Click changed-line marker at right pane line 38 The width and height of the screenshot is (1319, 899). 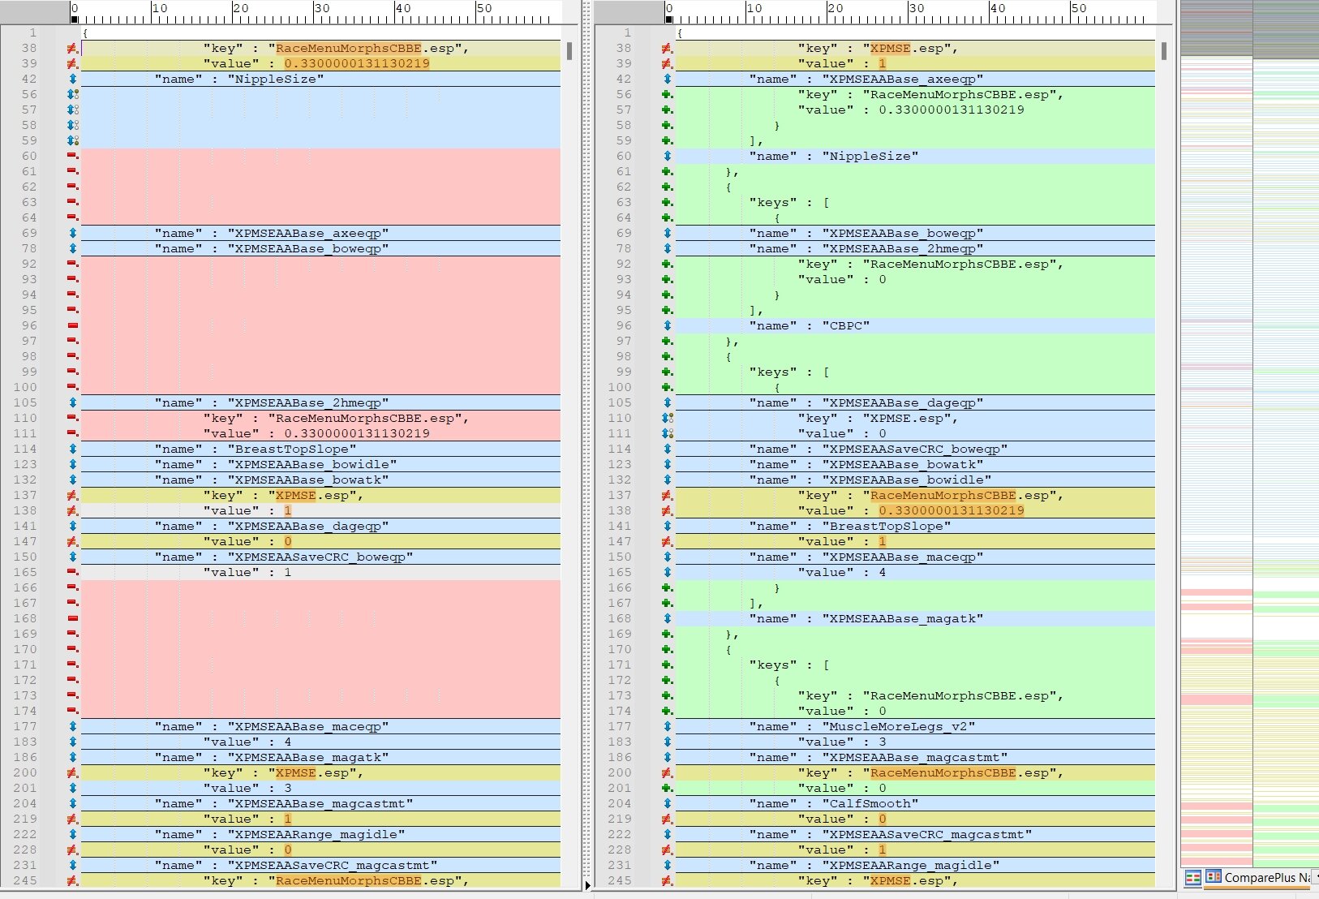coord(667,49)
